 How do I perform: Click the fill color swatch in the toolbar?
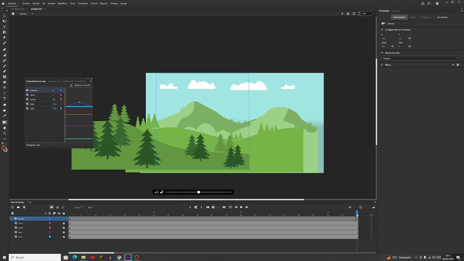pos(4,148)
